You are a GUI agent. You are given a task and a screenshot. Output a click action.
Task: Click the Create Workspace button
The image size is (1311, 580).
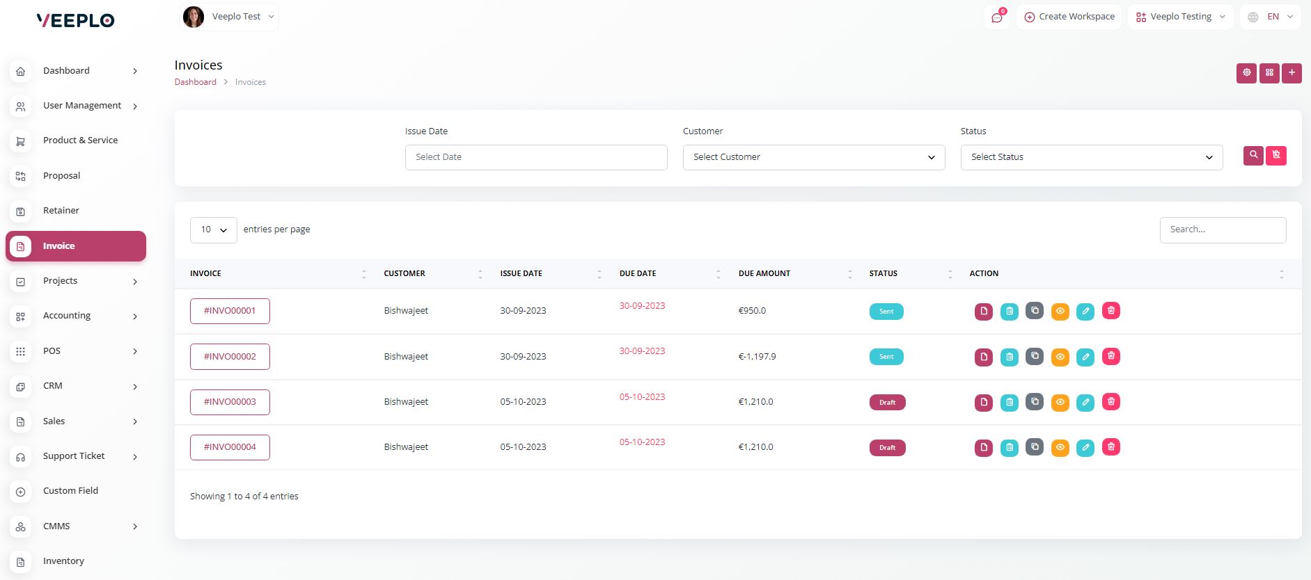[x=1069, y=17]
